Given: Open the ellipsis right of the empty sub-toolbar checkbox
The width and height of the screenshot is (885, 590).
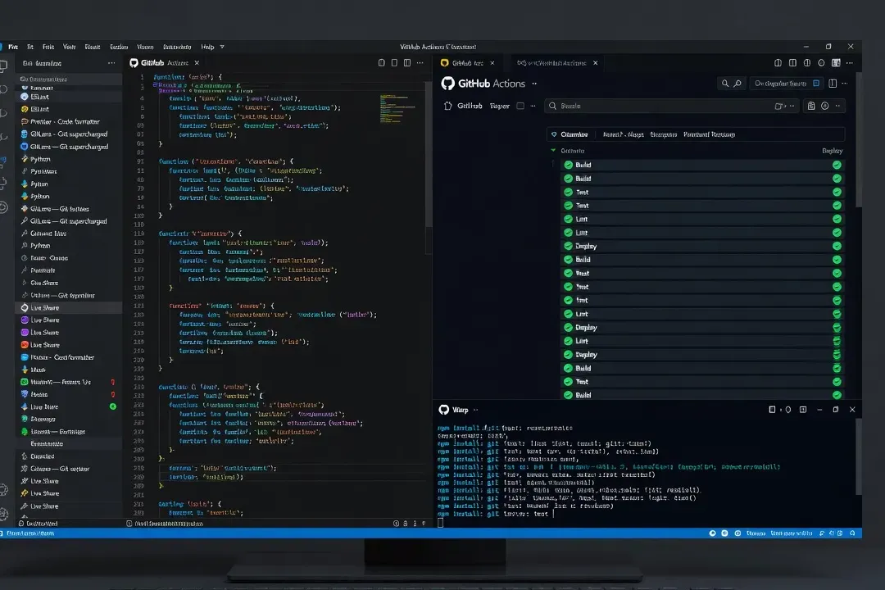Looking at the screenshot, I should click(x=533, y=106).
